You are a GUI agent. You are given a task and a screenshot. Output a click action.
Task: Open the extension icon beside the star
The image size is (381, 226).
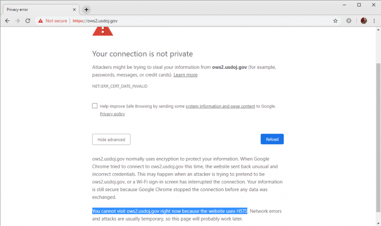pyautogui.click(x=349, y=21)
